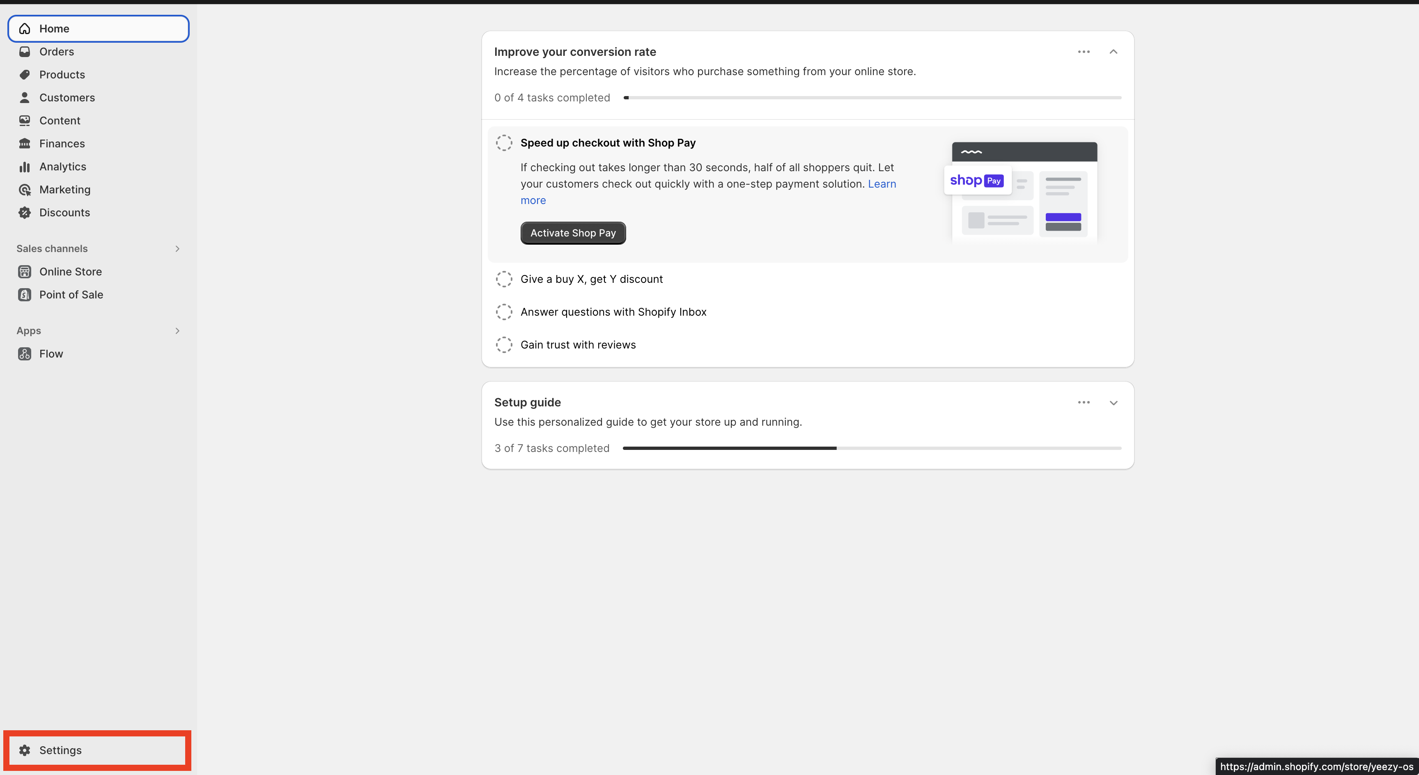The width and height of the screenshot is (1419, 775).
Task: Click the Settings gear icon
Action: pyautogui.click(x=24, y=750)
